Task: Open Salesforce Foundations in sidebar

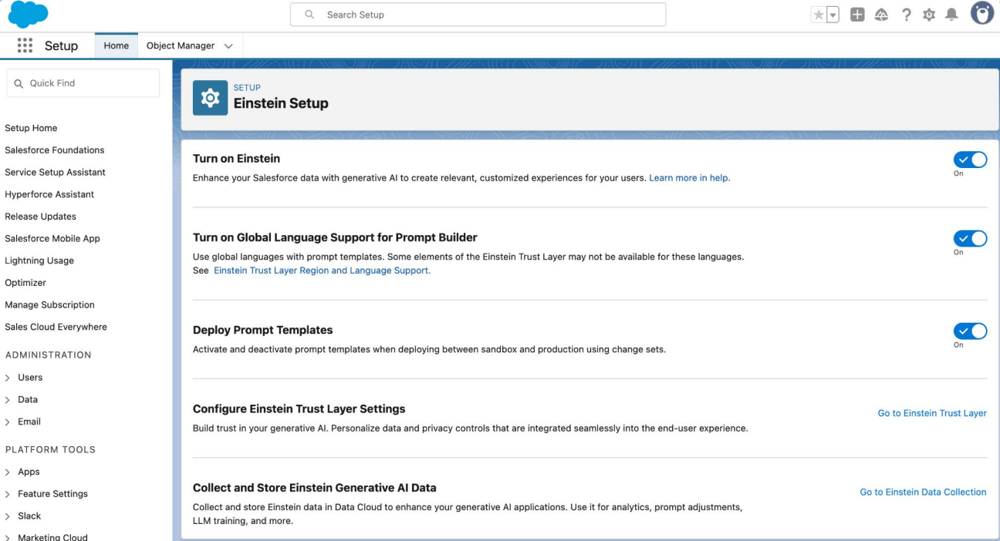Action: tap(55, 150)
